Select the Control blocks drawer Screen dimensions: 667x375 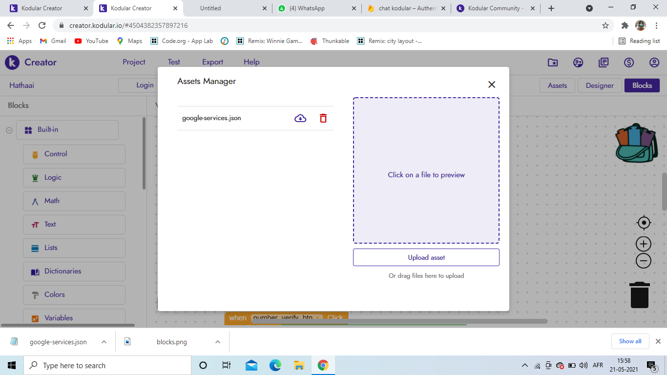(x=74, y=154)
